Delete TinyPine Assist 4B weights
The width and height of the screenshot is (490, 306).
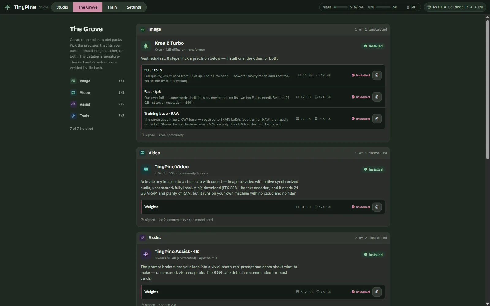click(377, 292)
